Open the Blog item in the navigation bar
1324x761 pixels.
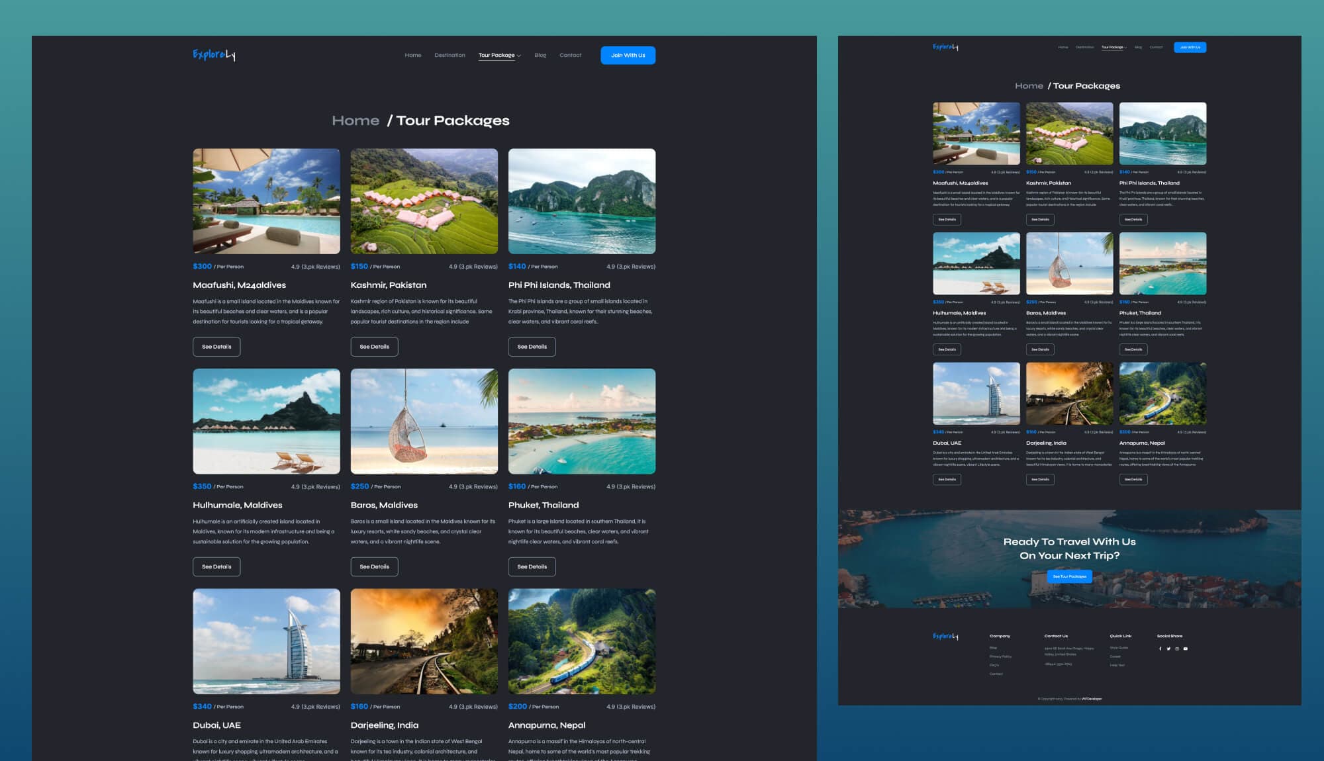click(540, 55)
